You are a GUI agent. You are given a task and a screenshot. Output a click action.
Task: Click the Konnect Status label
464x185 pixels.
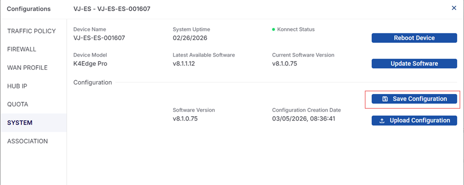click(296, 30)
